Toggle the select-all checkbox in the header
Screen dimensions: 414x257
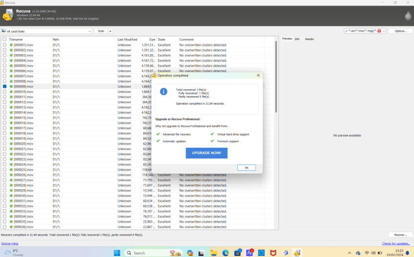(4, 40)
